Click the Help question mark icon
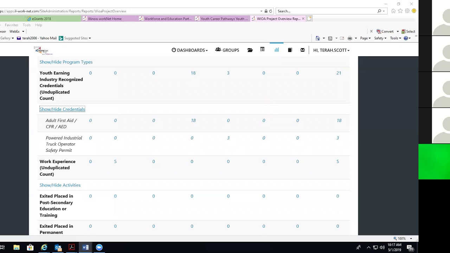This screenshot has width=450, height=253. [x=406, y=38]
